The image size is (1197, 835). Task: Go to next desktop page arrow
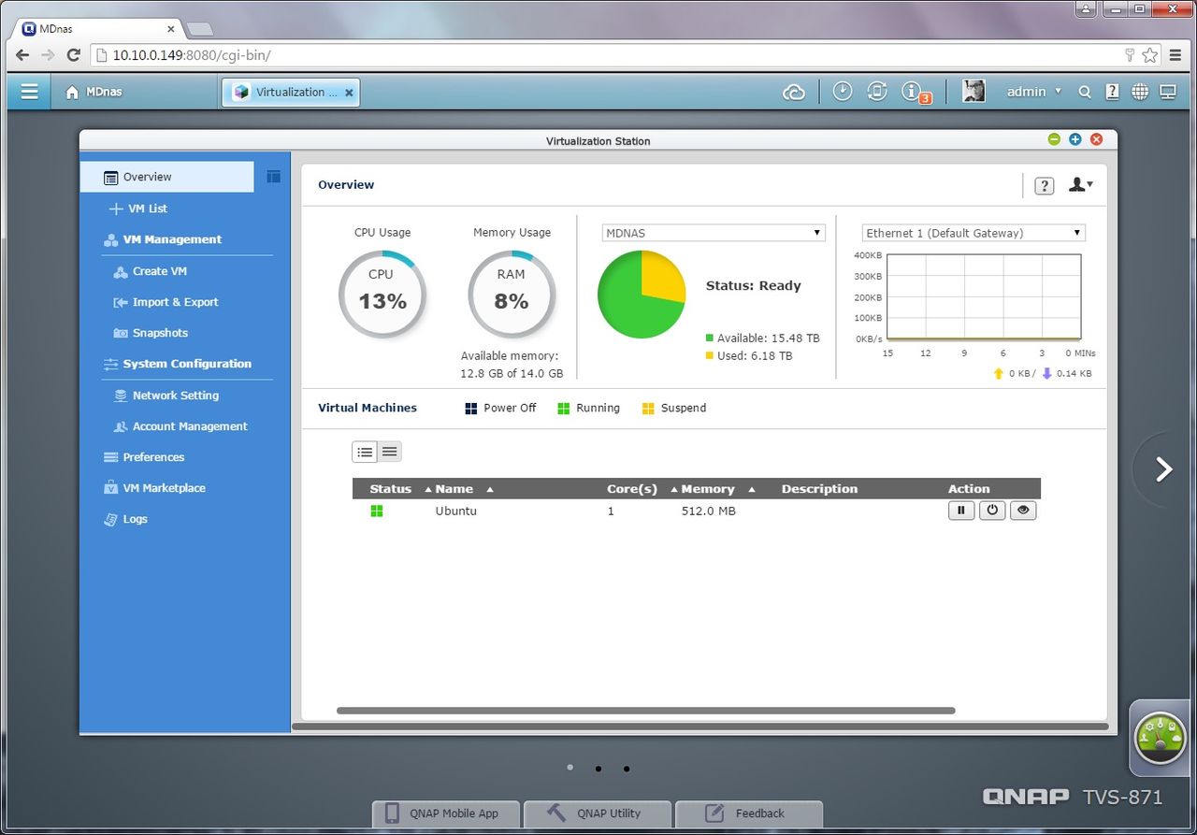point(1163,468)
